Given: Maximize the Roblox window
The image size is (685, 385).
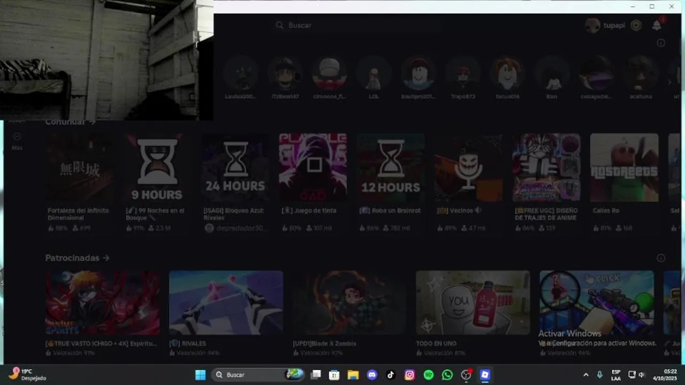Looking at the screenshot, I should (x=652, y=6).
